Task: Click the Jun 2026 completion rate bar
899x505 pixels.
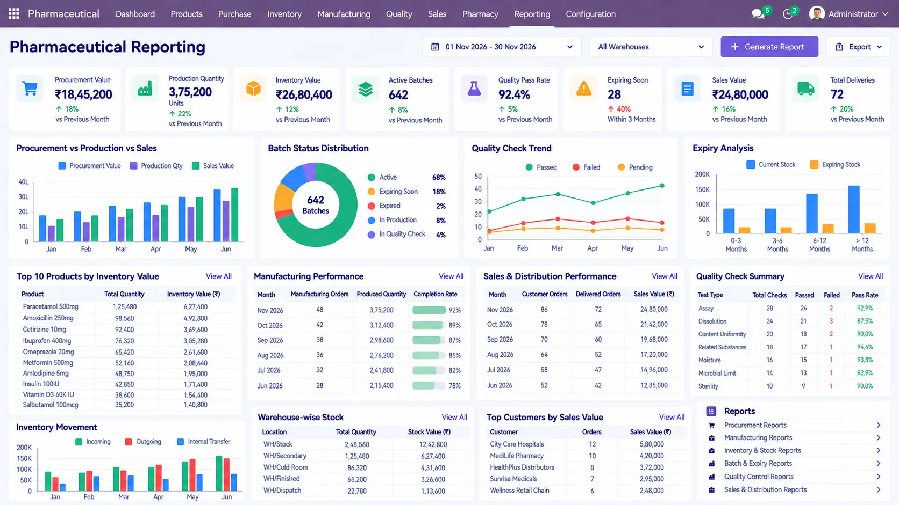Action: point(429,385)
